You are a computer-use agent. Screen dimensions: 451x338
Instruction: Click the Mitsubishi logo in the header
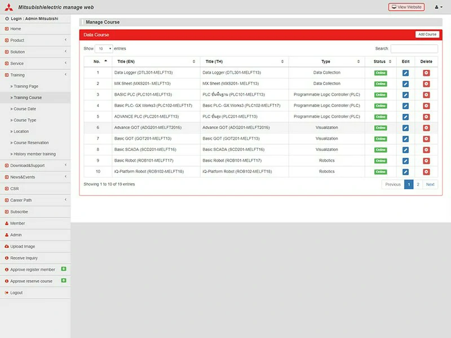click(x=8, y=7)
